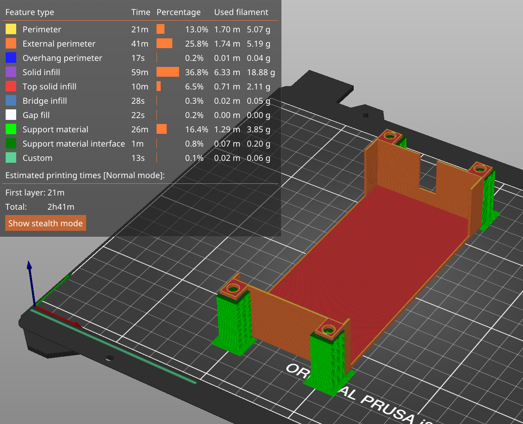Click the dark green Support material interface swatch
The width and height of the screenshot is (523, 424).
click(11, 143)
